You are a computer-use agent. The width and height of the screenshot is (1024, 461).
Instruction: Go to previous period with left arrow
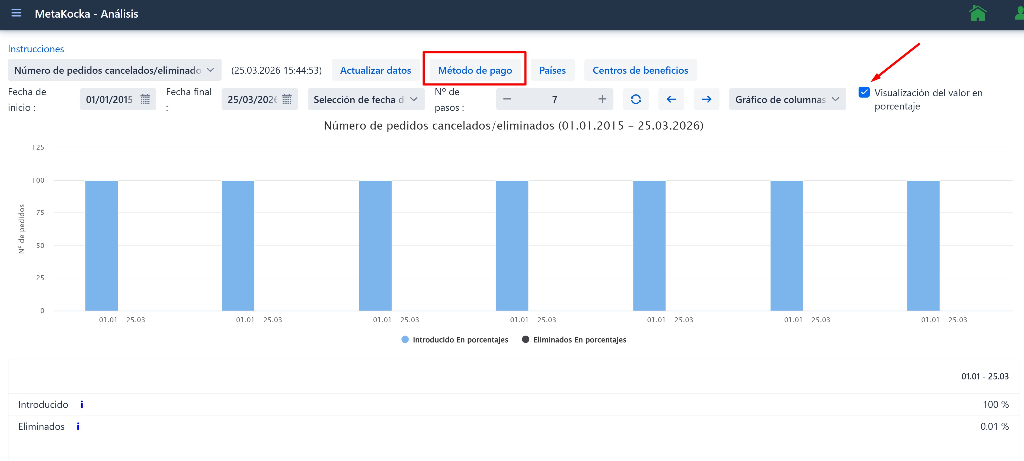point(671,99)
